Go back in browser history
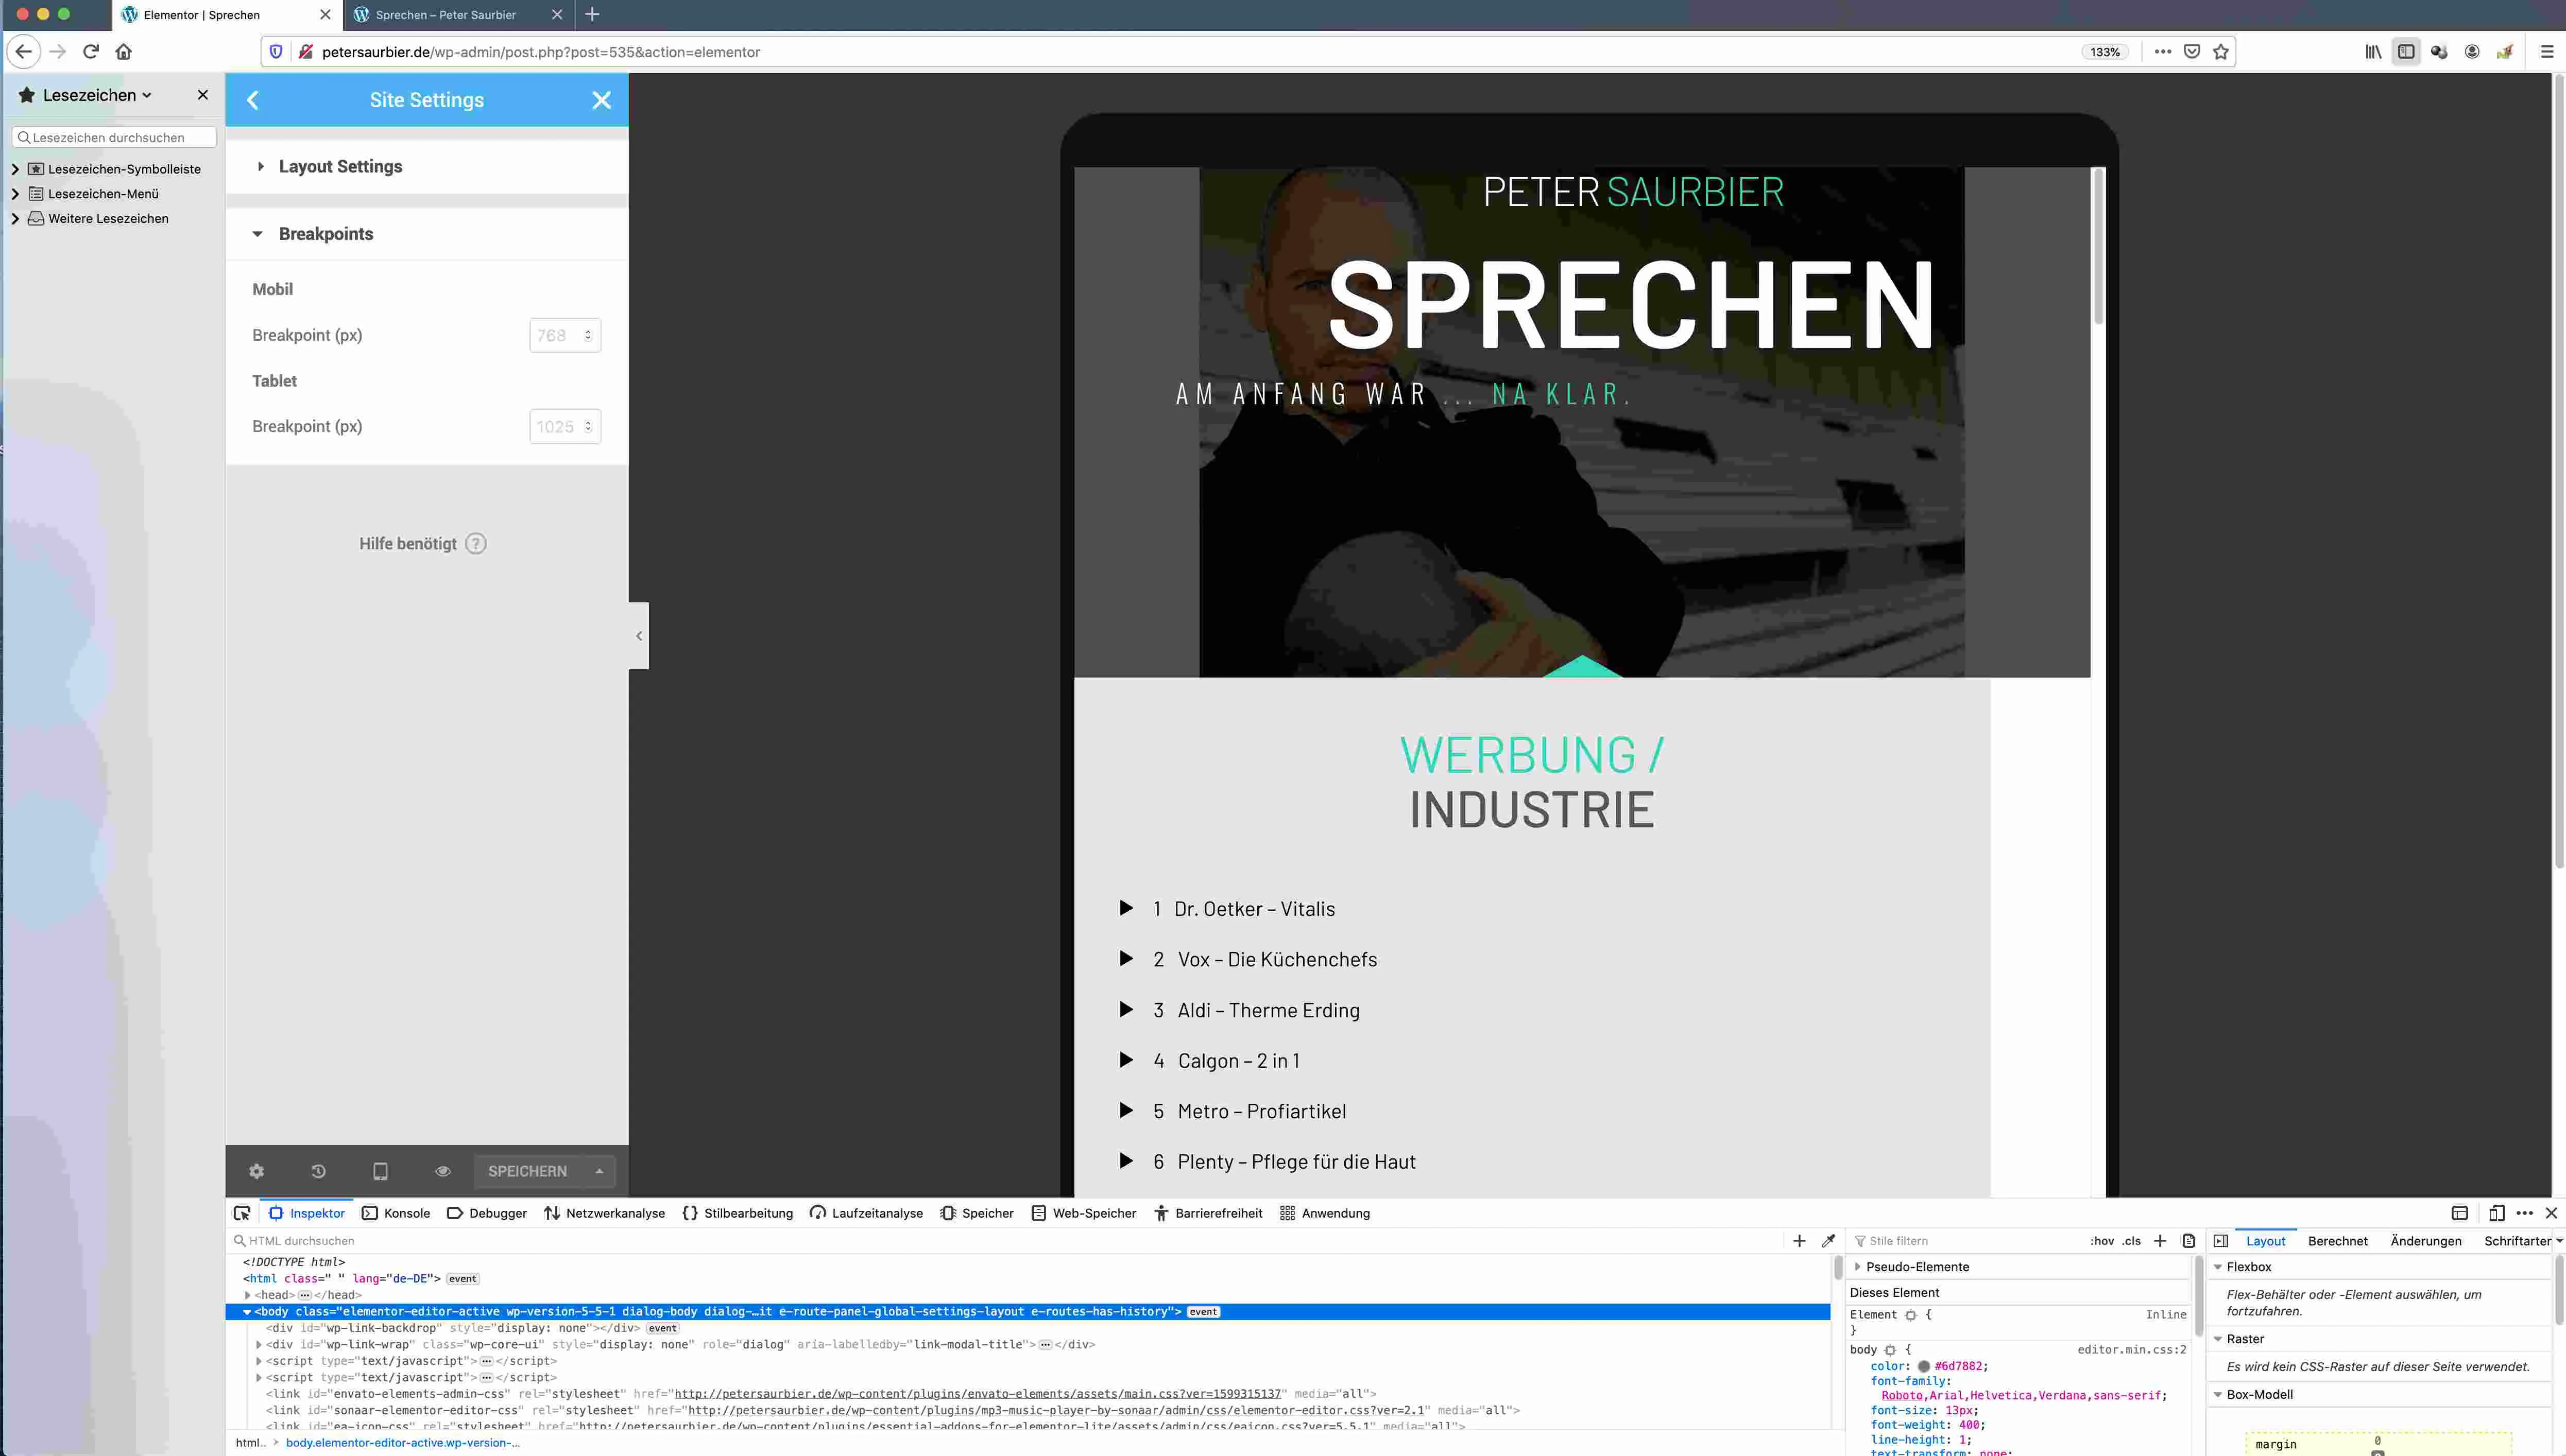 24,51
